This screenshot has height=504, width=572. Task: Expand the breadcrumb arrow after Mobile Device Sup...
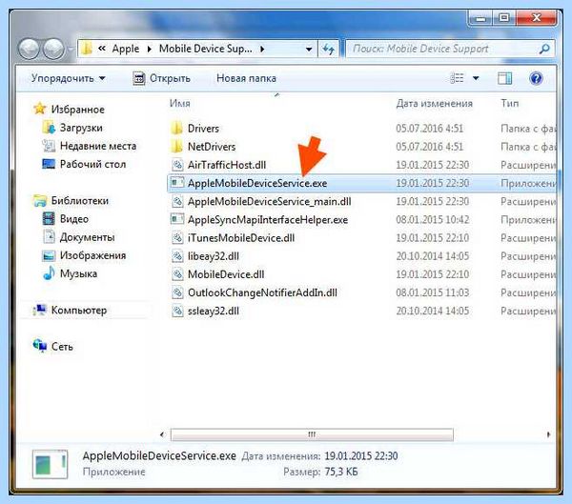tap(262, 49)
